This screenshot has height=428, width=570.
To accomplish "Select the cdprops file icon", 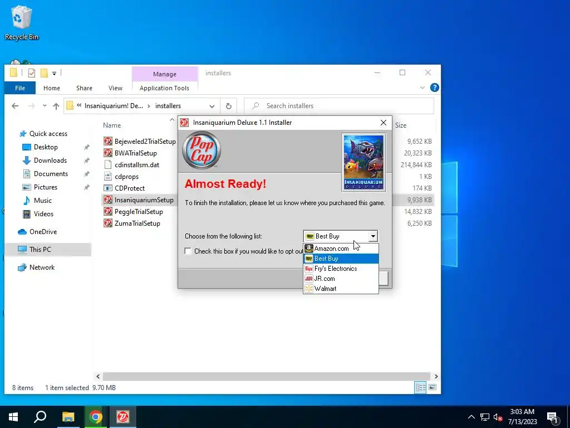I will [107, 177].
